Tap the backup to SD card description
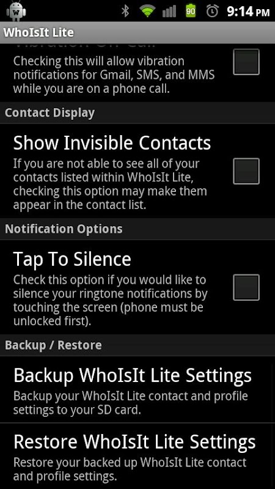Viewport: 275px width, 489px height. (131, 403)
